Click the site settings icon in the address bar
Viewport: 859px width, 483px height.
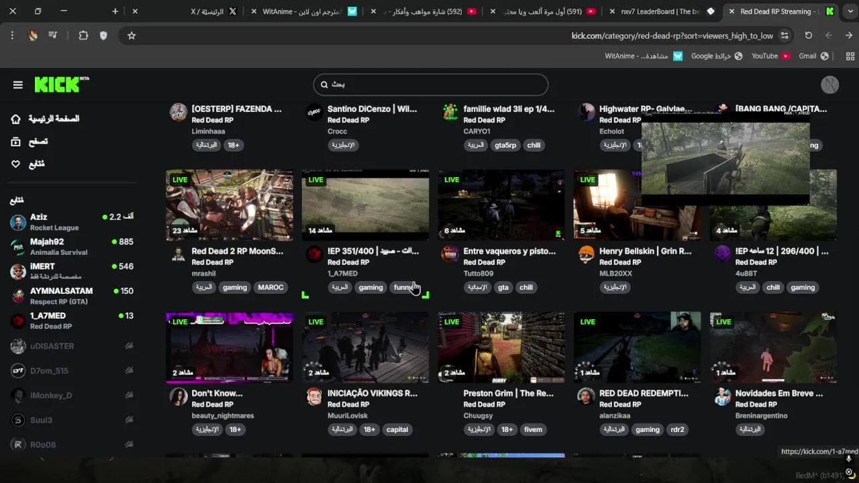coord(785,36)
